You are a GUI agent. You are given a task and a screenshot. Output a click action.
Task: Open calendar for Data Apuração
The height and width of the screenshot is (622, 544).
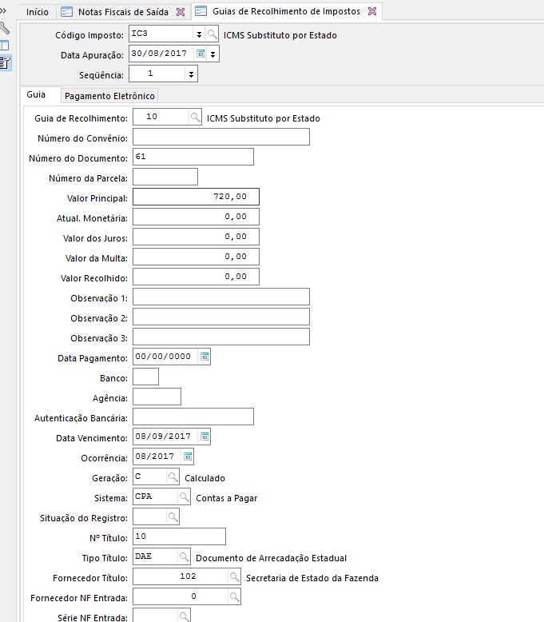coord(201,54)
